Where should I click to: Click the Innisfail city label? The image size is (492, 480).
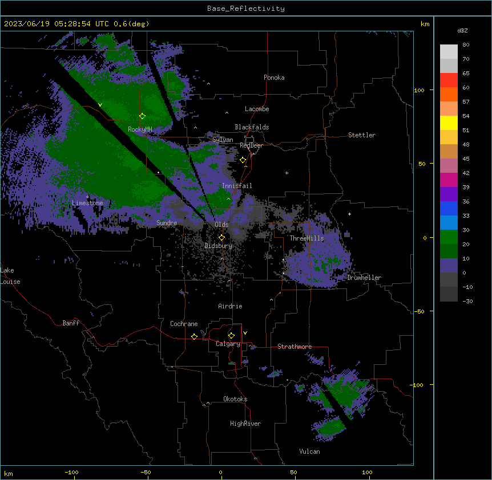tap(237, 186)
